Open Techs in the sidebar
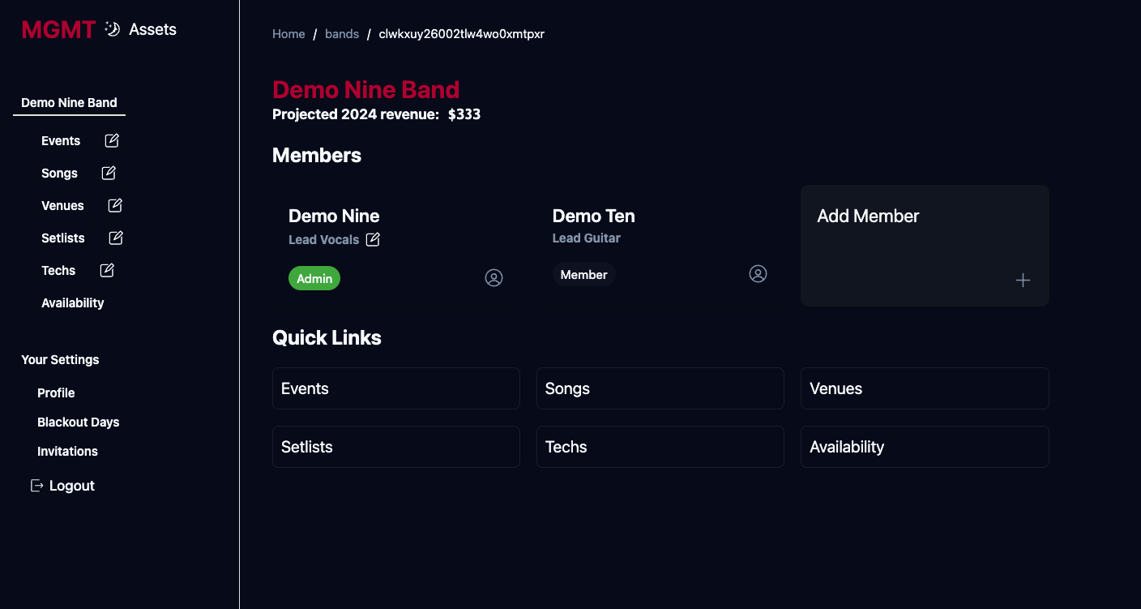Screen dimensions: 1141x609 pos(58,271)
